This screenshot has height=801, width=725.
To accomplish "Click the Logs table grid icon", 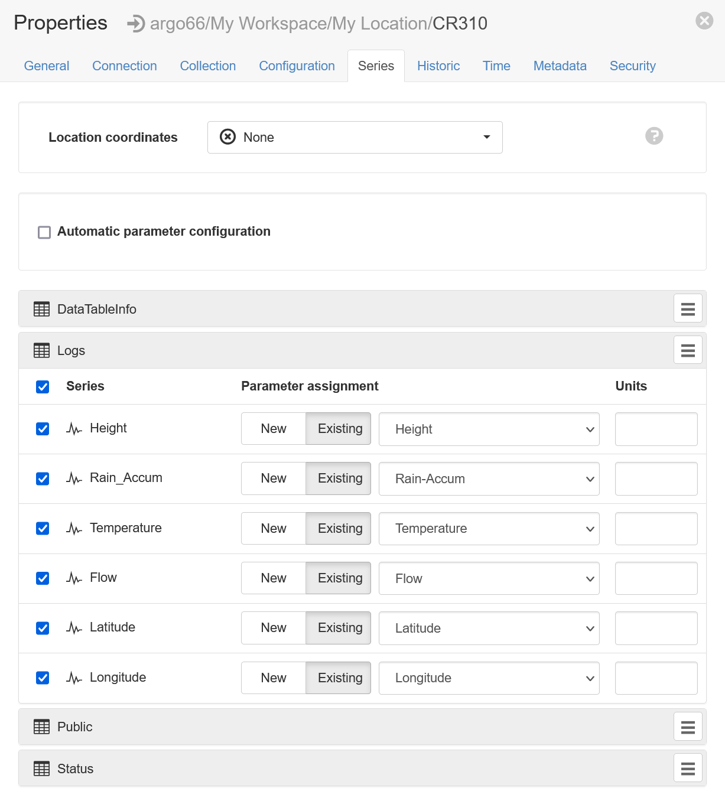I will point(42,350).
